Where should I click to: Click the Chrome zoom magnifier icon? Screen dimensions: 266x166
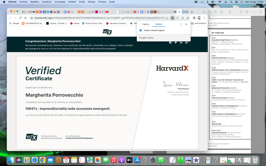pyautogui.click(x=178, y=18)
